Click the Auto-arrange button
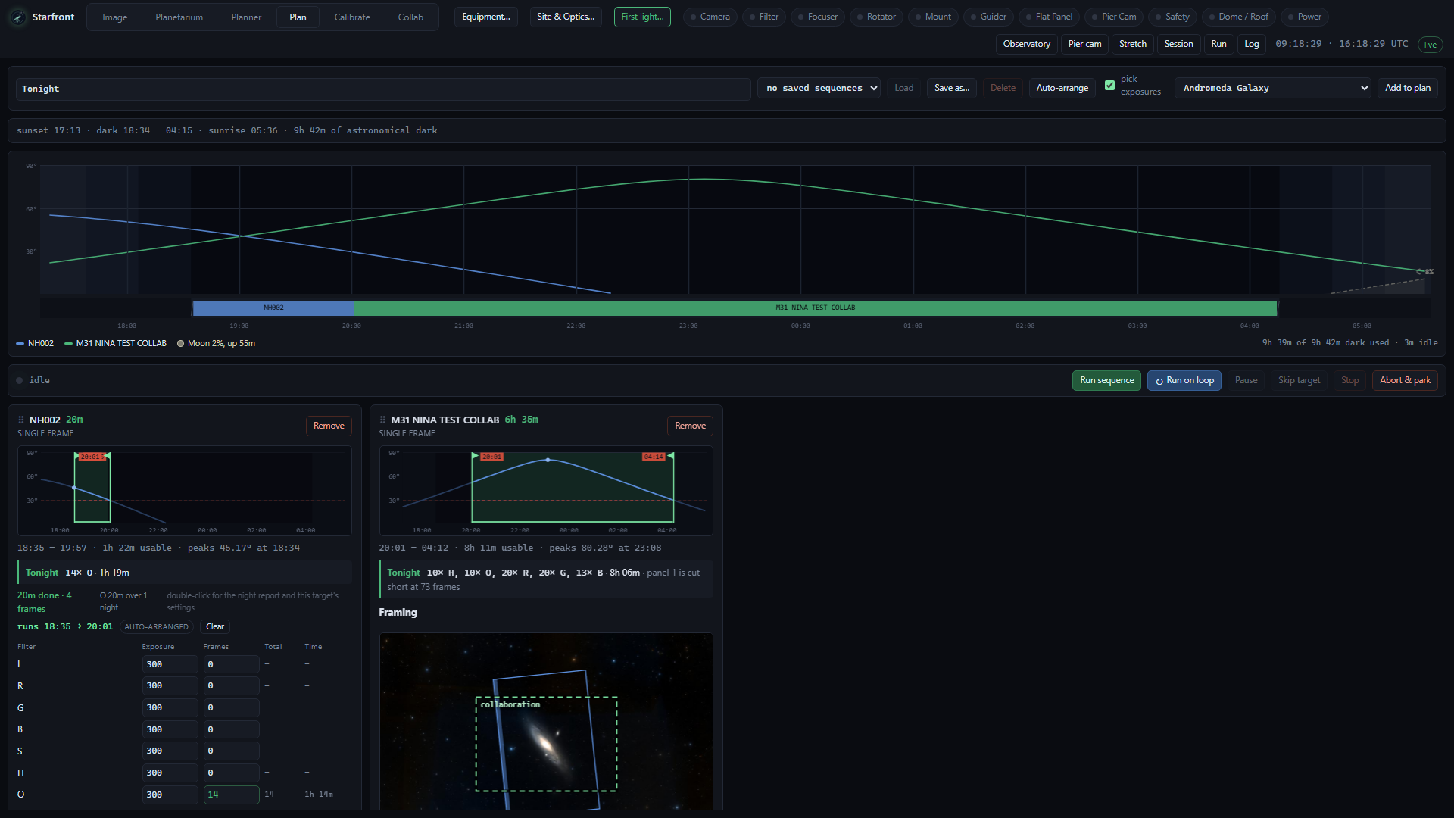The width and height of the screenshot is (1454, 818). point(1062,88)
